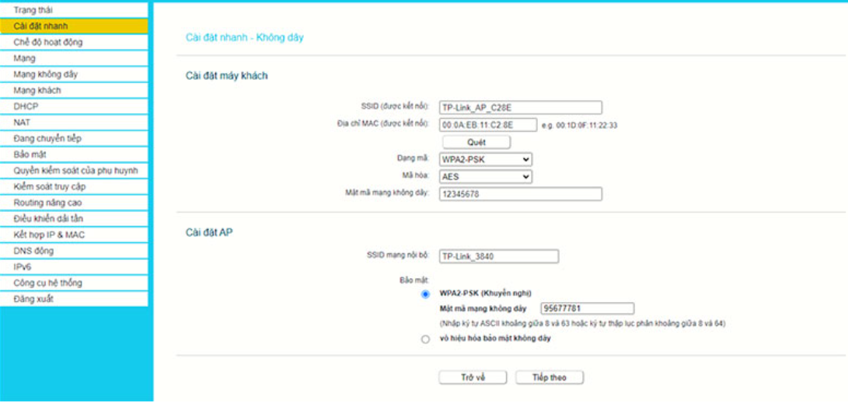The height and width of the screenshot is (403, 848).
Task: Open the Dạng mã WPA2-PSK dropdown
Action: 486,159
